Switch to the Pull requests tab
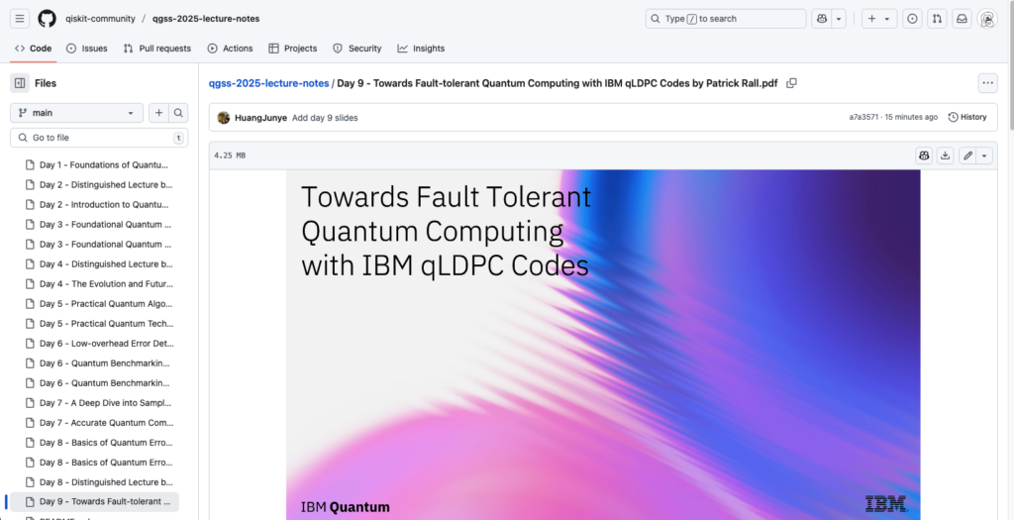This screenshot has height=520, width=1014. (157, 49)
